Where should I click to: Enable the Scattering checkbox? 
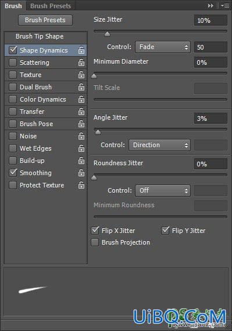(13, 62)
